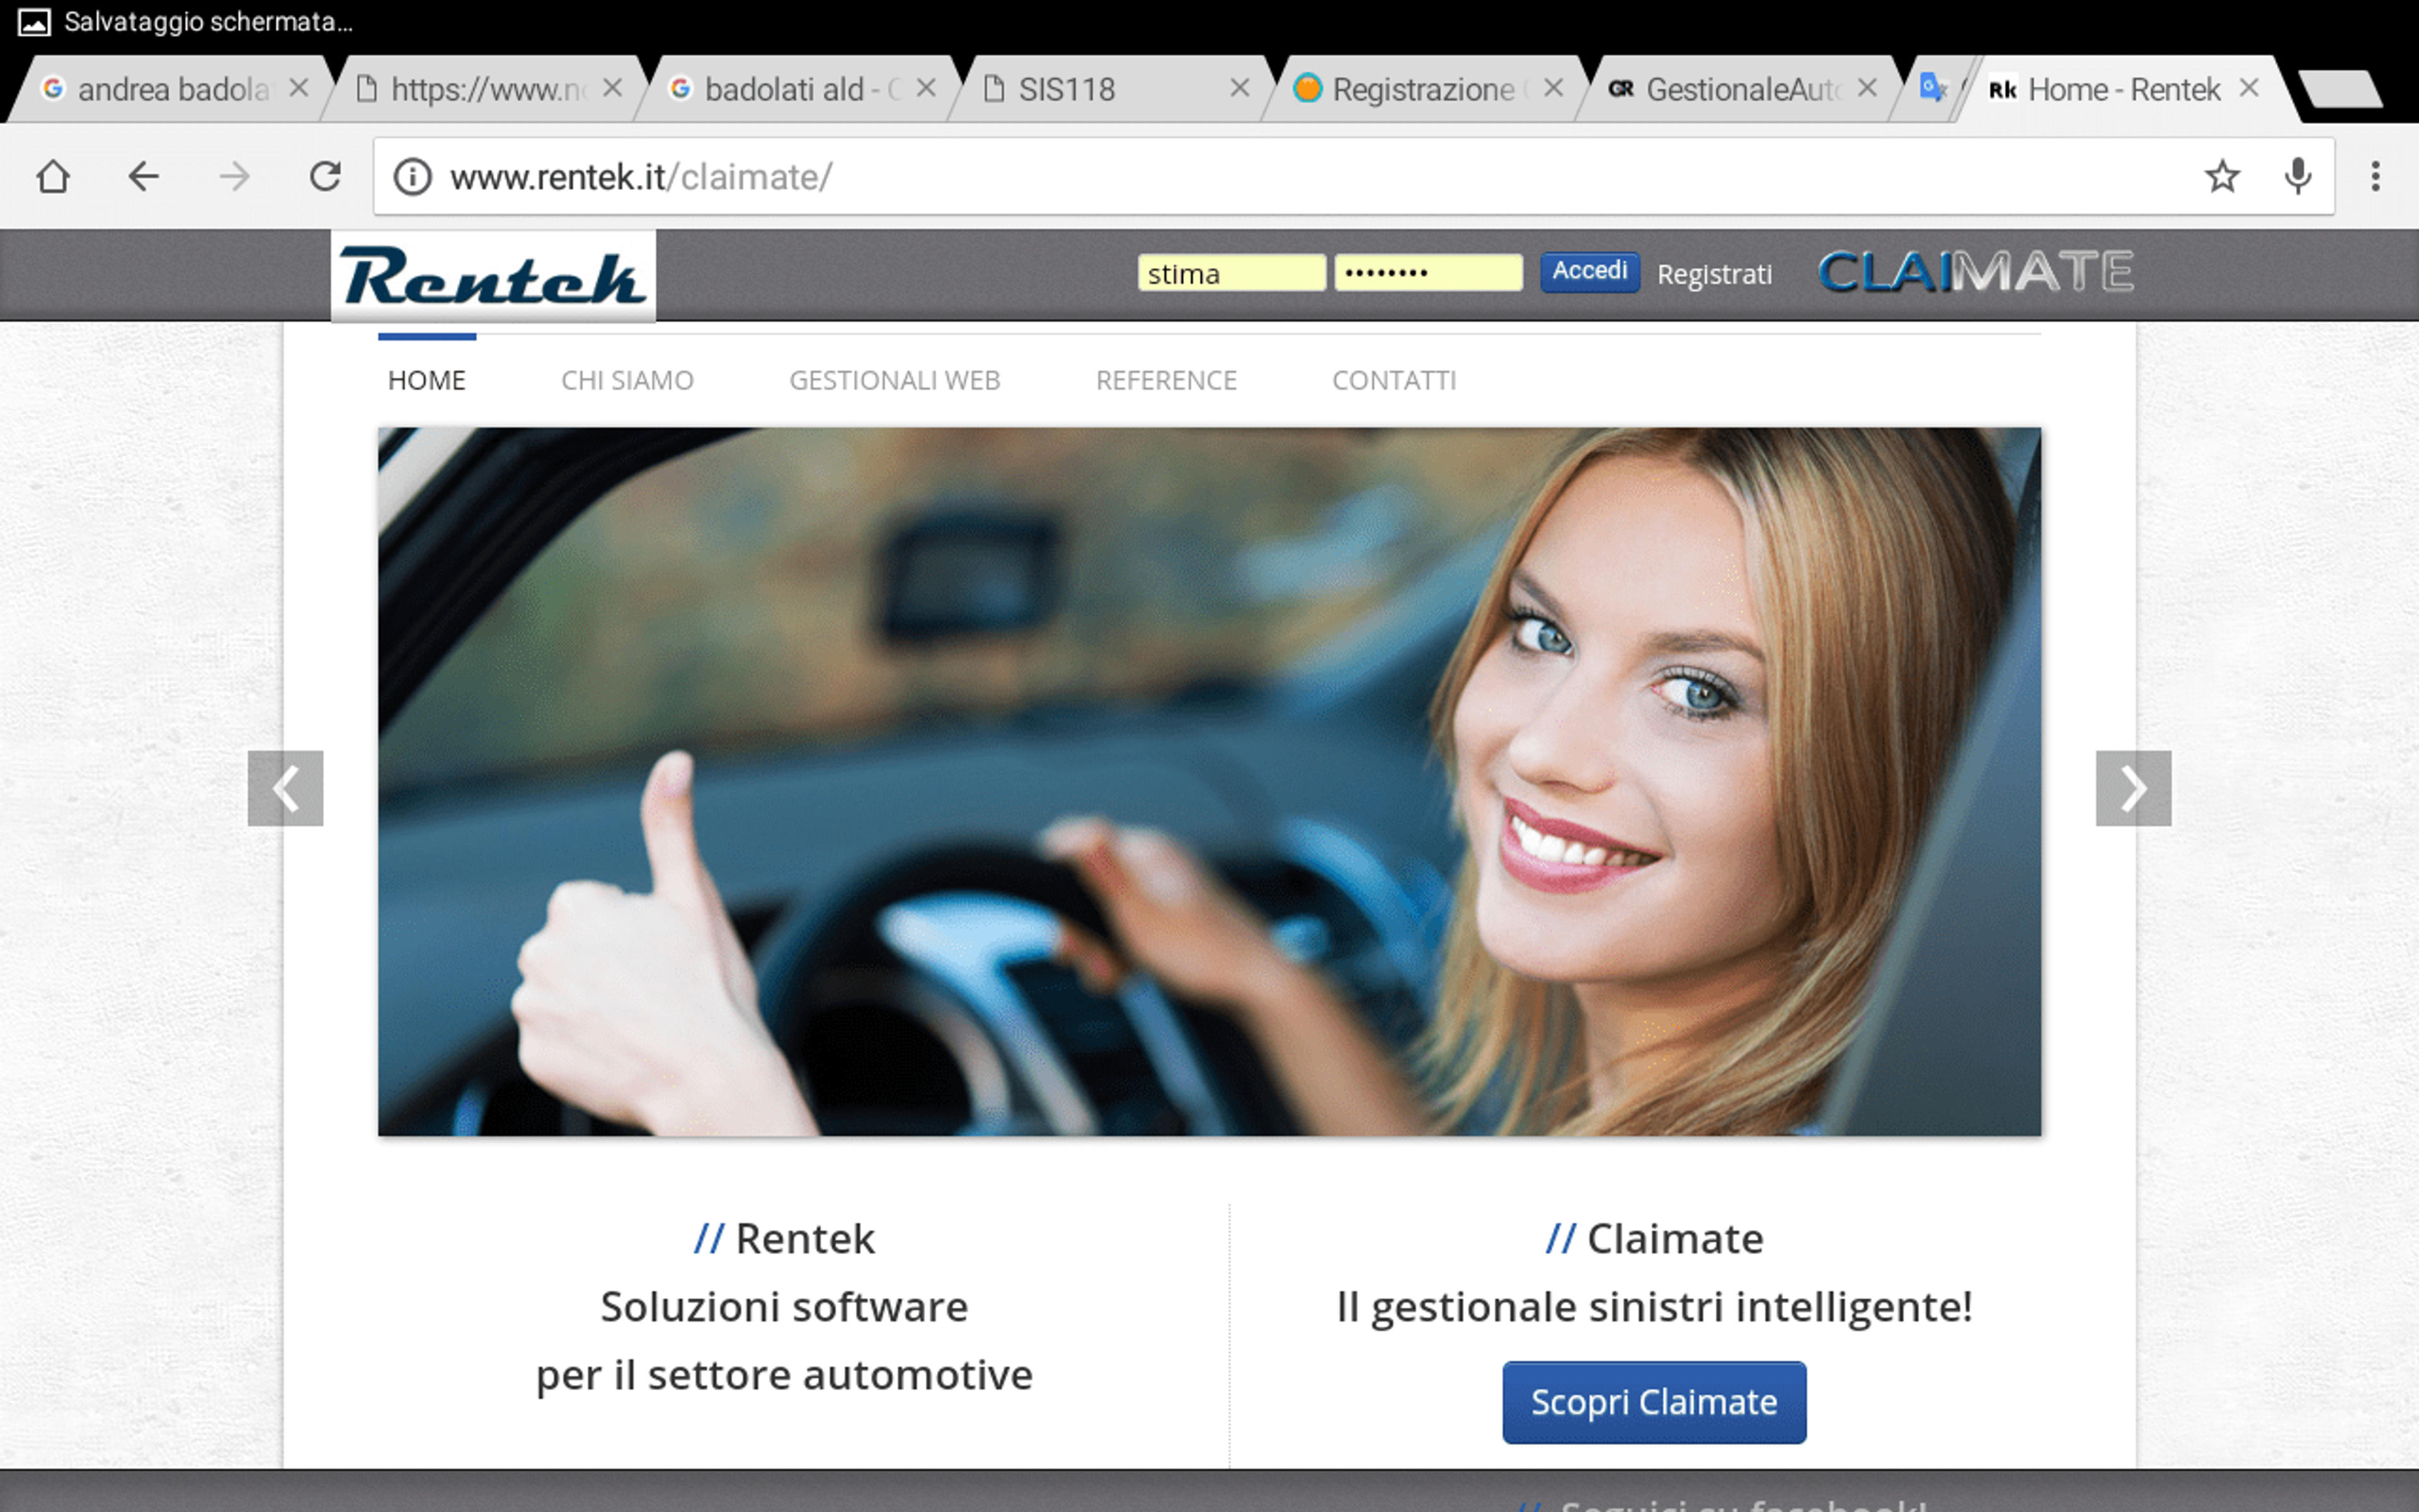Follow the Registrati link
The height and width of the screenshot is (1512, 2419).
point(1714,274)
